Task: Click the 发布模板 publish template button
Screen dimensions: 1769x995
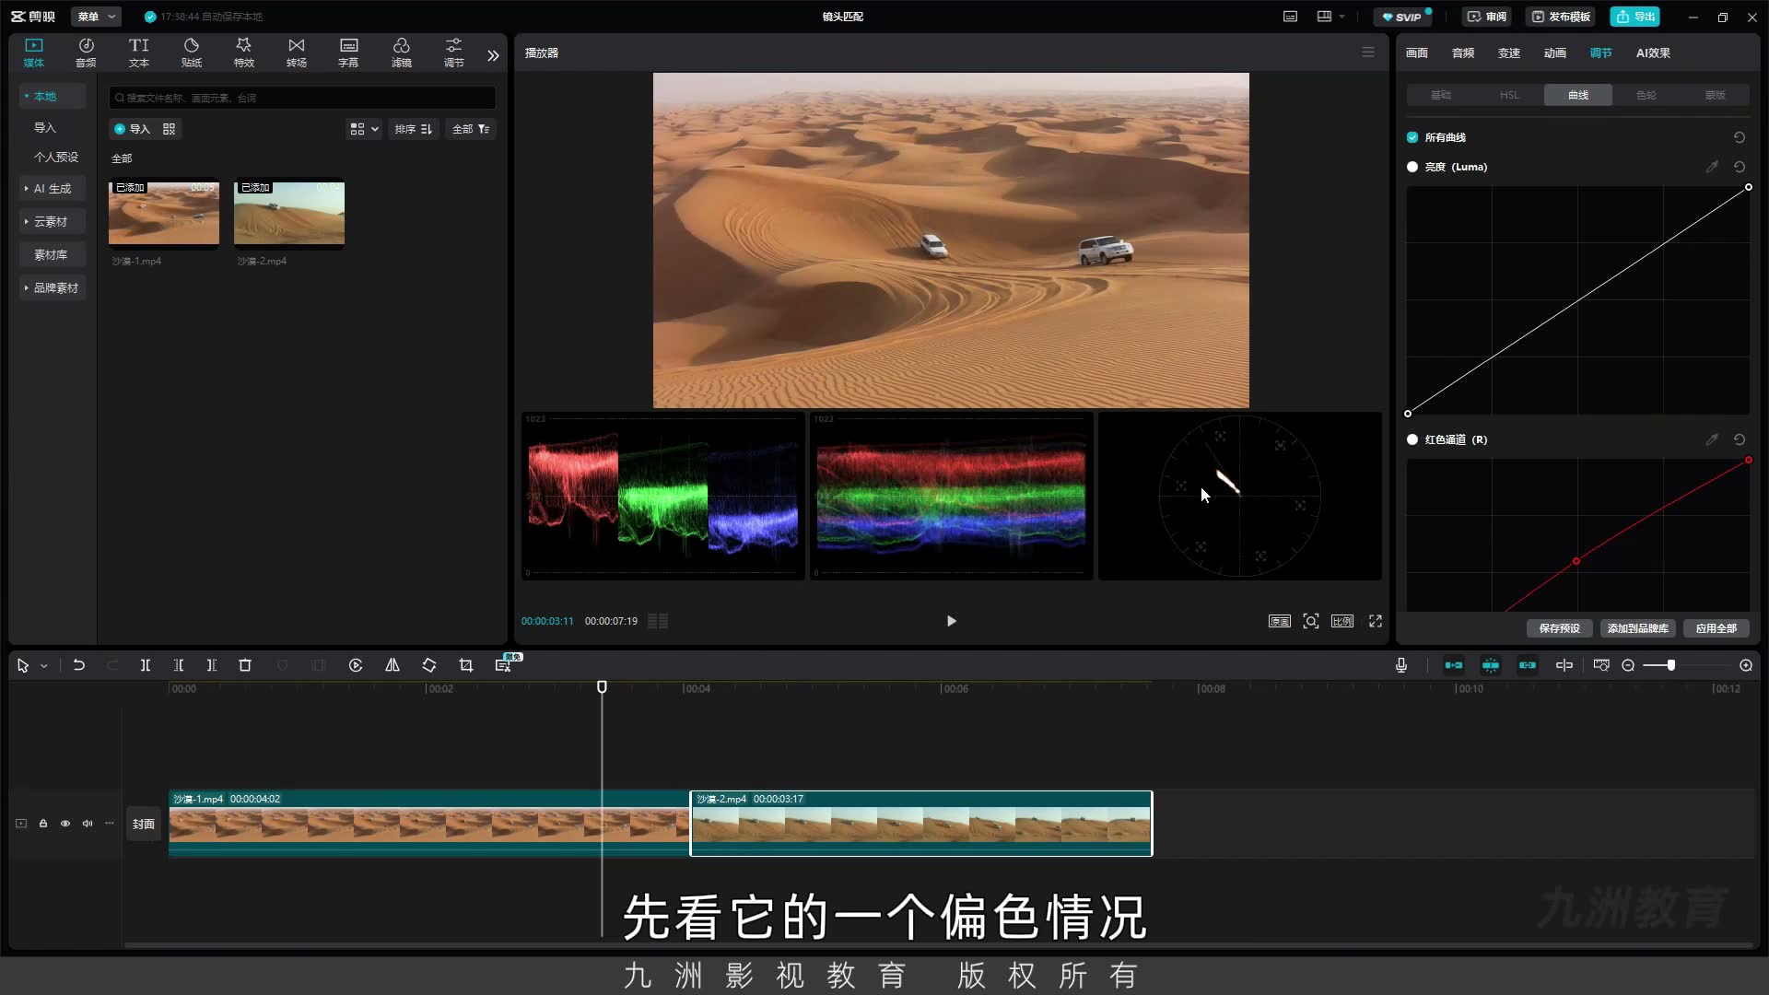Action: [1561, 17]
